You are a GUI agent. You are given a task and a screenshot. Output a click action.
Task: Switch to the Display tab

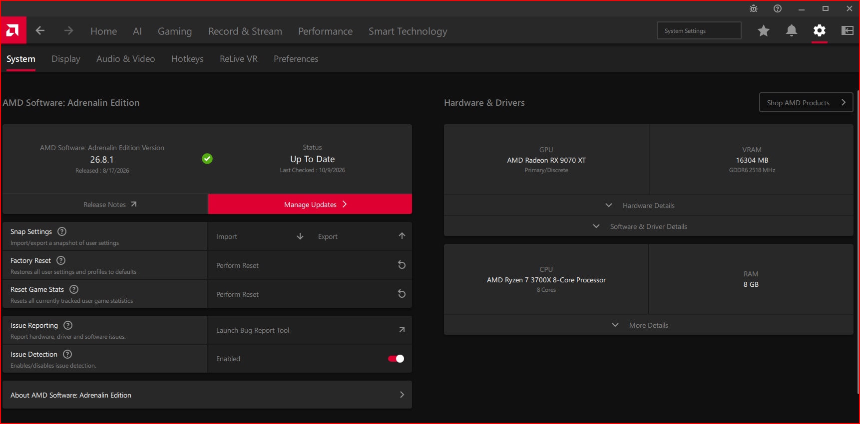point(66,59)
